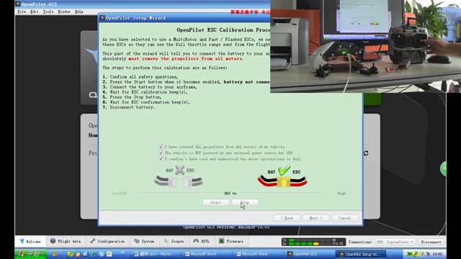Open the Help menu
Screen dimensions: 461x259
[79, 12]
